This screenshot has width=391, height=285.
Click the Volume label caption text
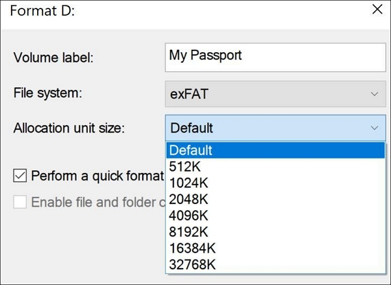pyautogui.click(x=53, y=57)
